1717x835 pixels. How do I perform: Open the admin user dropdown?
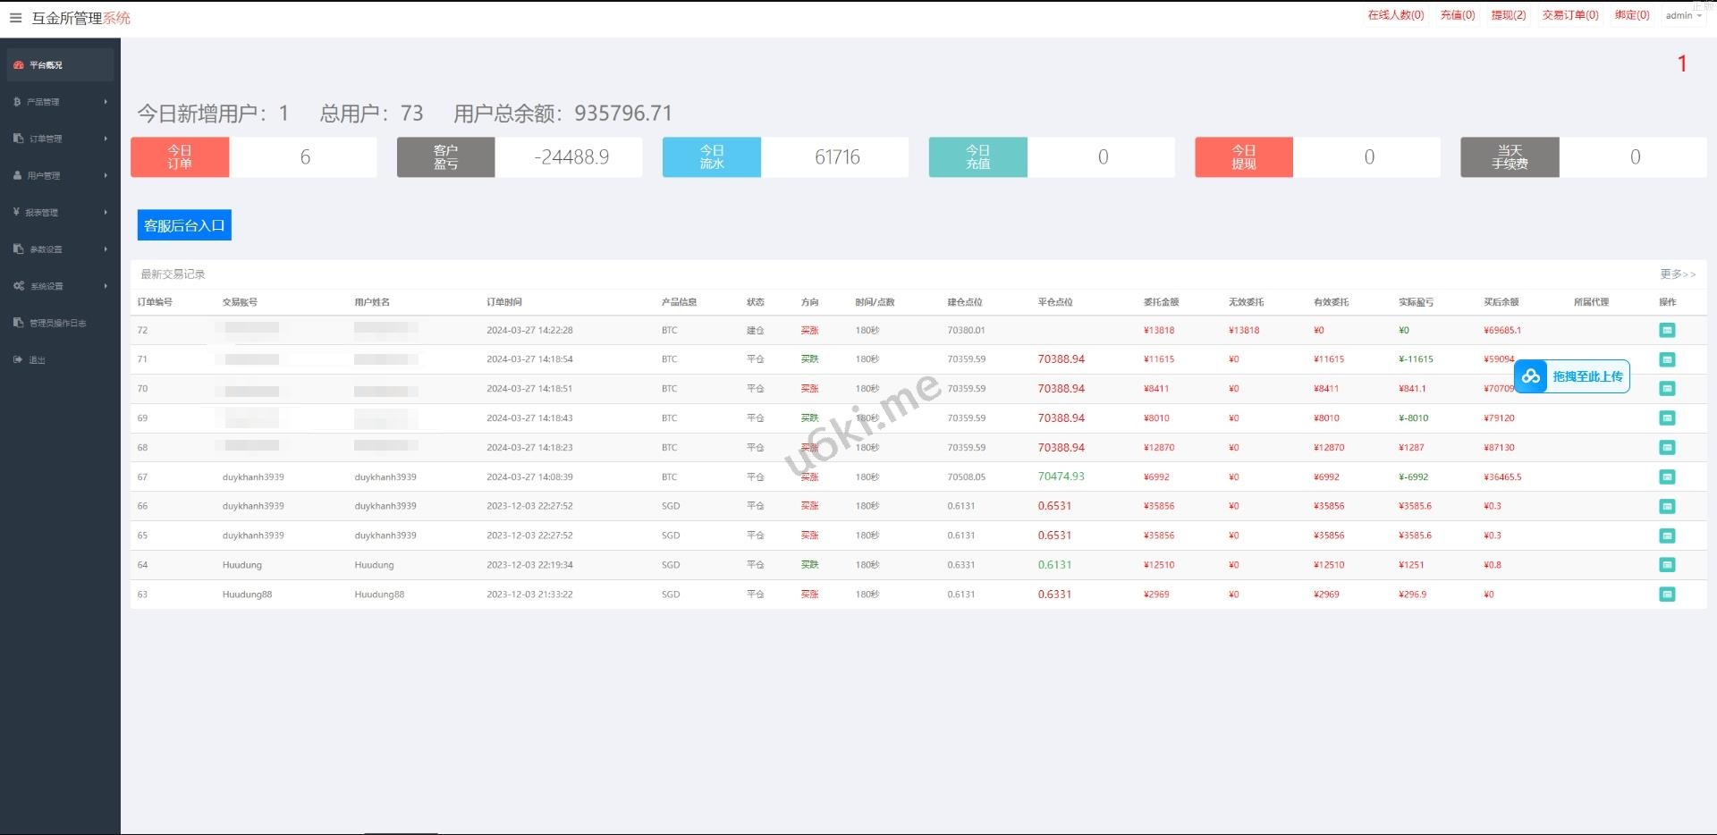[1683, 16]
